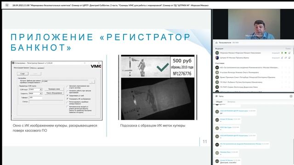Open the chat settings gear icon
294x165 pixels.
click(x=291, y=96)
